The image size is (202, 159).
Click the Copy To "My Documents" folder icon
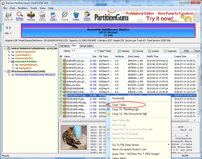[109, 114]
